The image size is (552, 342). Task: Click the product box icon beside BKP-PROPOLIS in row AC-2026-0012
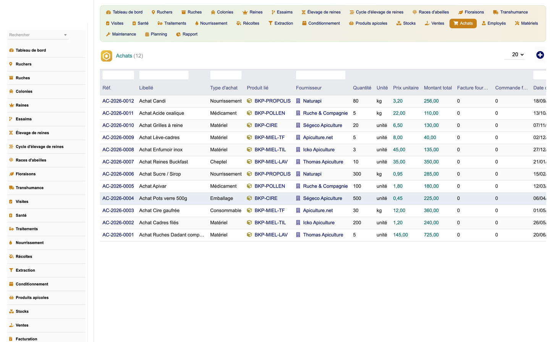click(x=249, y=101)
